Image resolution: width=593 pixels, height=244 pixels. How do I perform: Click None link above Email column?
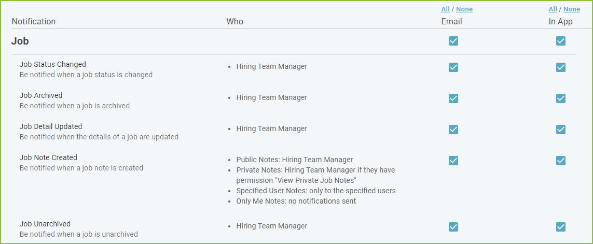(464, 9)
